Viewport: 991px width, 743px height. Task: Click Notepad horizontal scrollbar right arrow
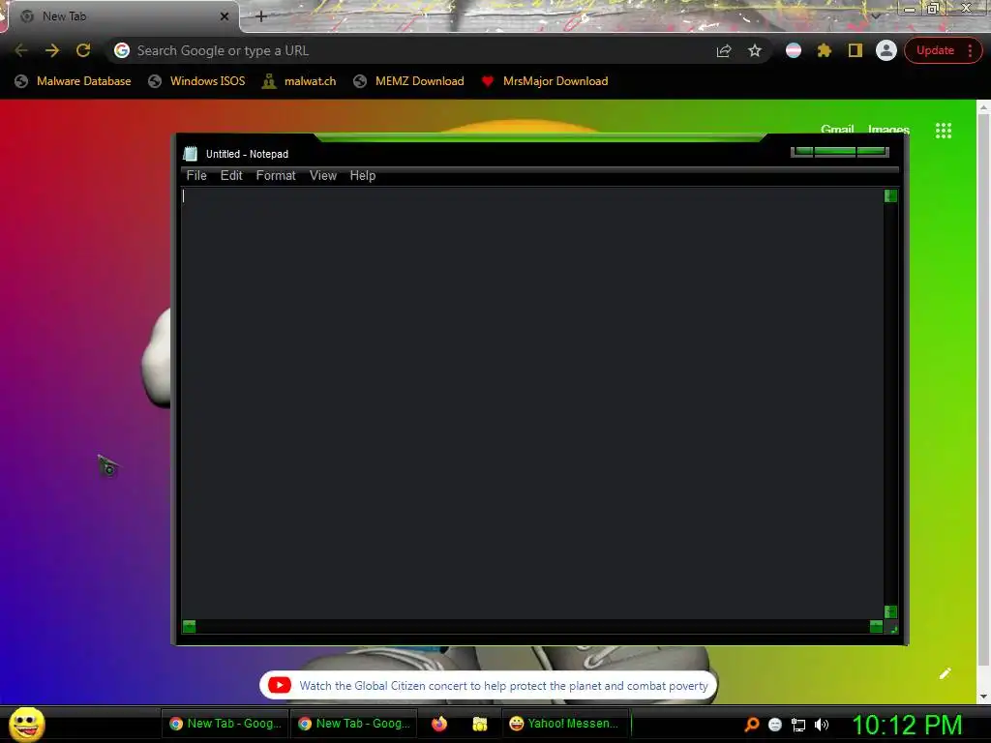tap(876, 626)
